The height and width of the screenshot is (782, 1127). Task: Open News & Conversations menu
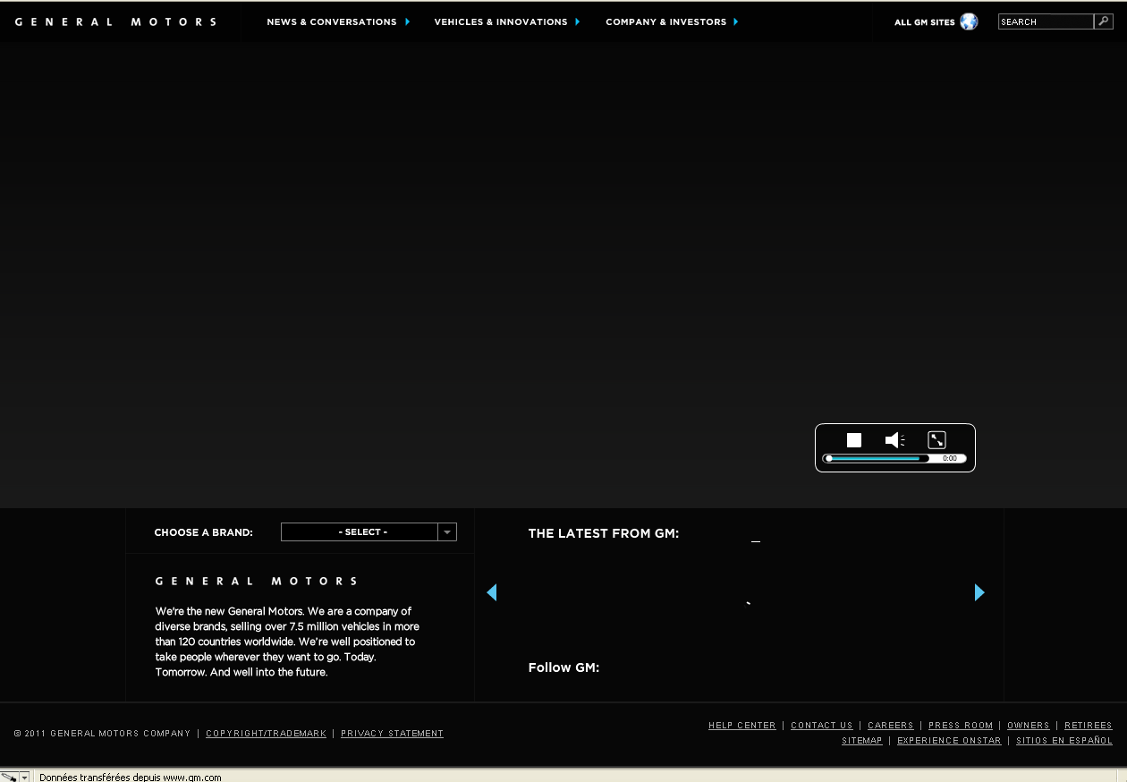332,21
